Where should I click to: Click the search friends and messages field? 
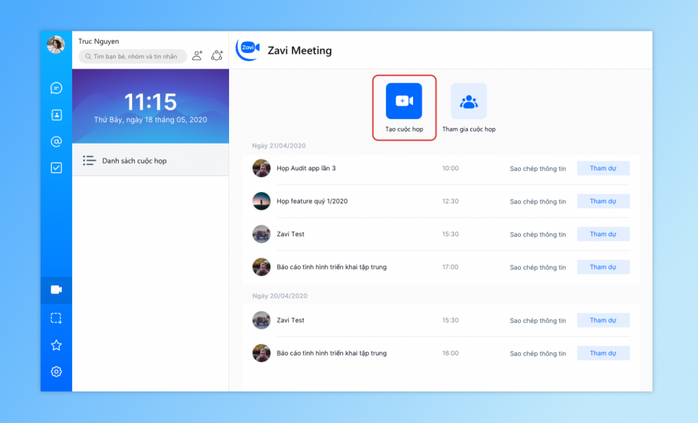133,57
